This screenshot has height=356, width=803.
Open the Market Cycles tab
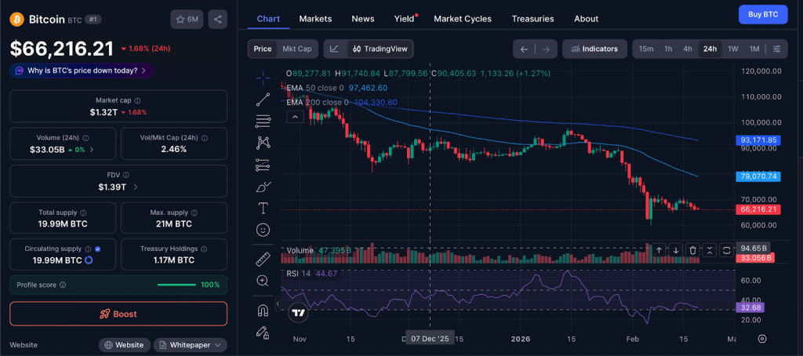(463, 18)
